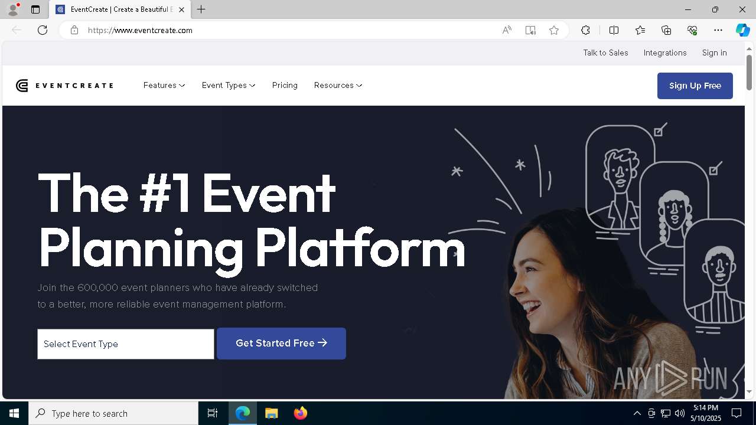The image size is (756, 425).
Task: Click the Sign Up Free button
Action: (695, 86)
